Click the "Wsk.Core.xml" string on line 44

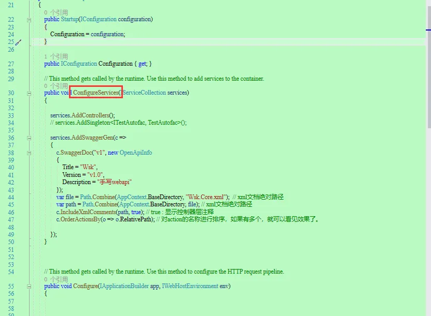point(206,197)
